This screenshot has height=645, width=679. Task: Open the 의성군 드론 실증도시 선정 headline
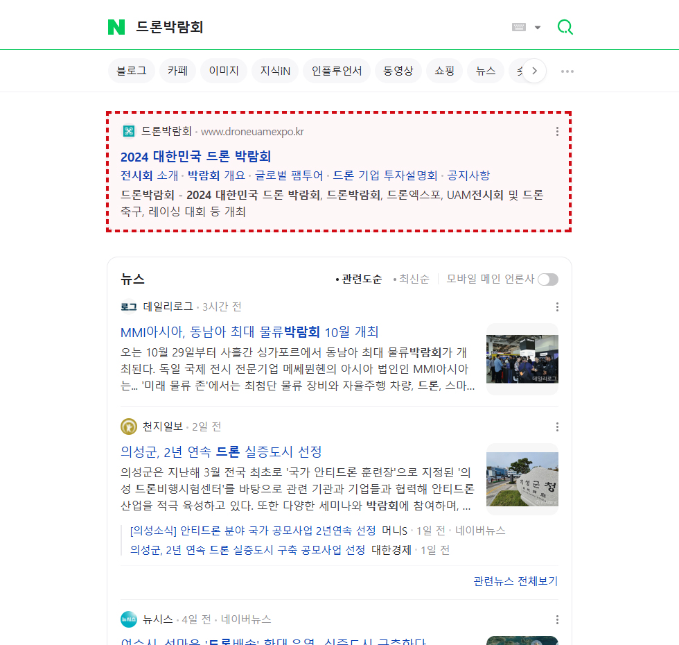pyautogui.click(x=221, y=452)
